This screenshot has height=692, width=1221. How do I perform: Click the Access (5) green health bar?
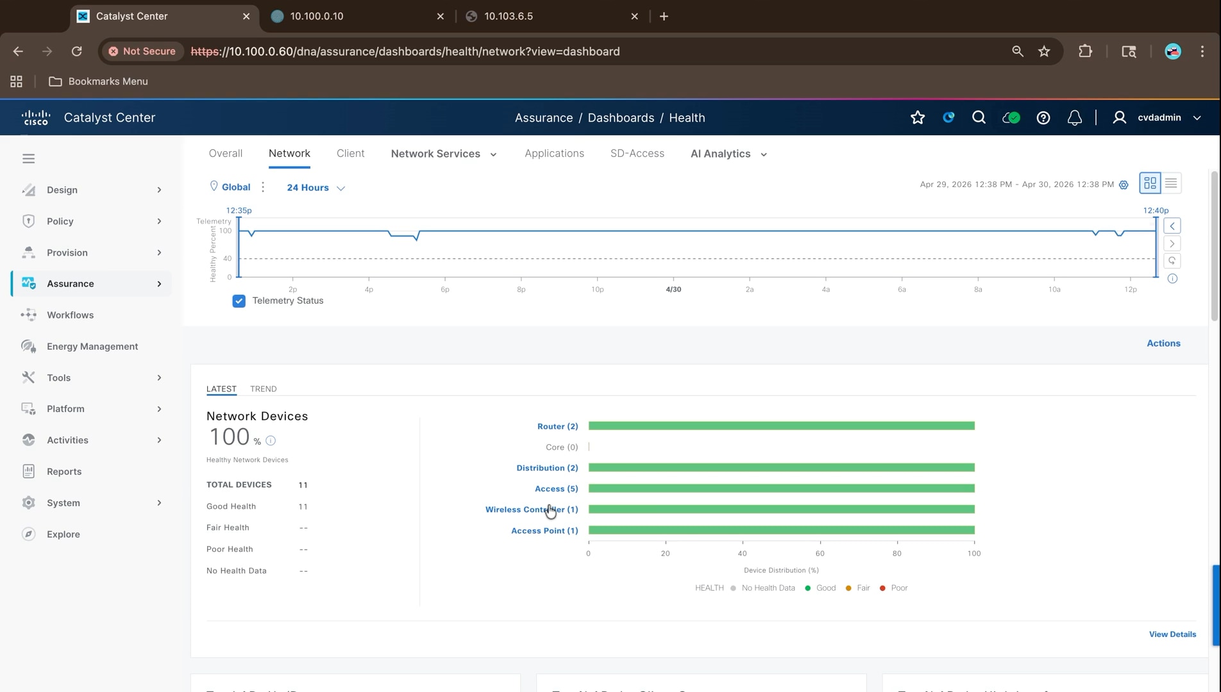(x=782, y=489)
